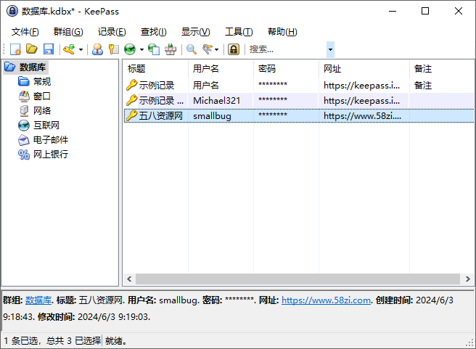
Task: Click the Add entry key icon
Action: (69, 49)
